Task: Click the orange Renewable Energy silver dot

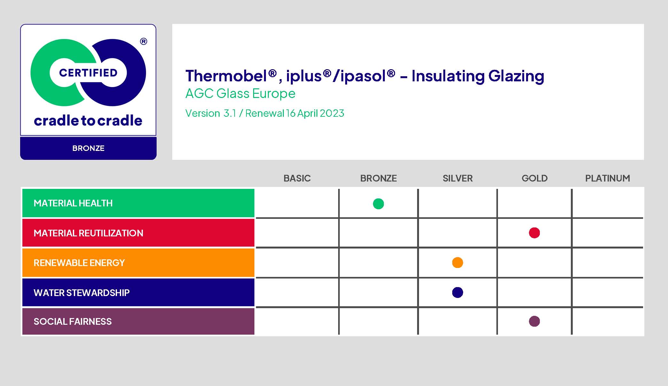Action: click(457, 263)
